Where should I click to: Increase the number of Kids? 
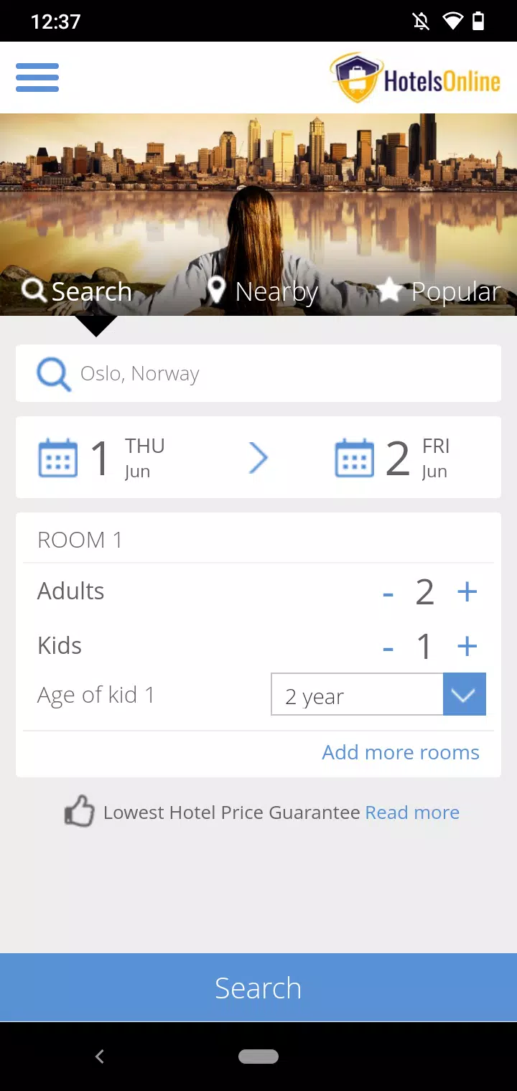coord(467,646)
